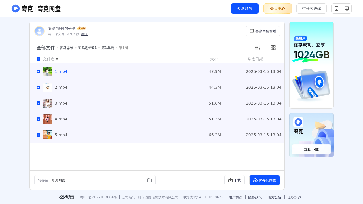The width and height of the screenshot is (363, 204).
Task: Click the 大小 column header
Action: point(214,59)
